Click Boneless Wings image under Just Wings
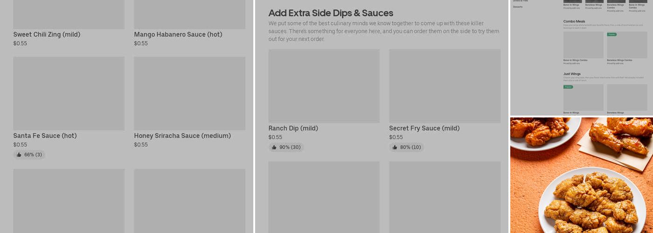653x233 pixels. (627, 97)
